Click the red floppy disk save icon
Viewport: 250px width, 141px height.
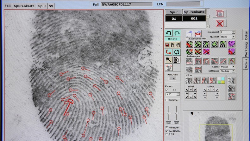[x=167, y=45]
